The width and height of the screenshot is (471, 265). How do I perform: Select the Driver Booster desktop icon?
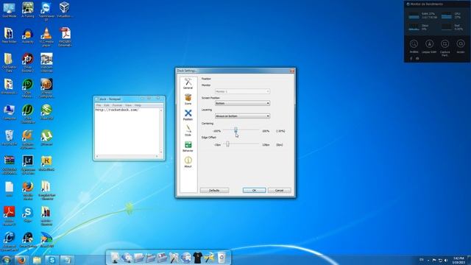[x=28, y=63]
